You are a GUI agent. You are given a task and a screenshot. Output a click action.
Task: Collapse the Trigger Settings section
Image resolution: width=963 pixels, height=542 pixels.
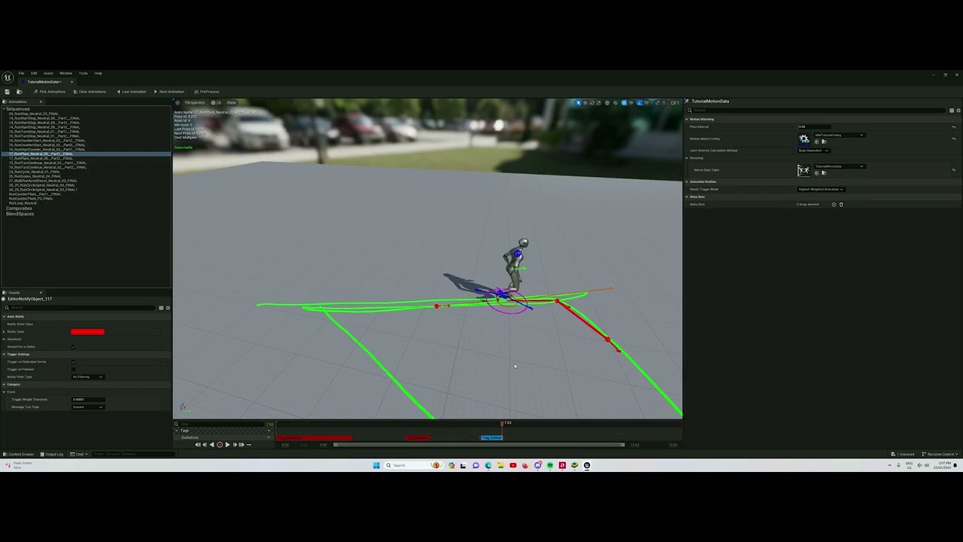pyautogui.click(x=3, y=355)
